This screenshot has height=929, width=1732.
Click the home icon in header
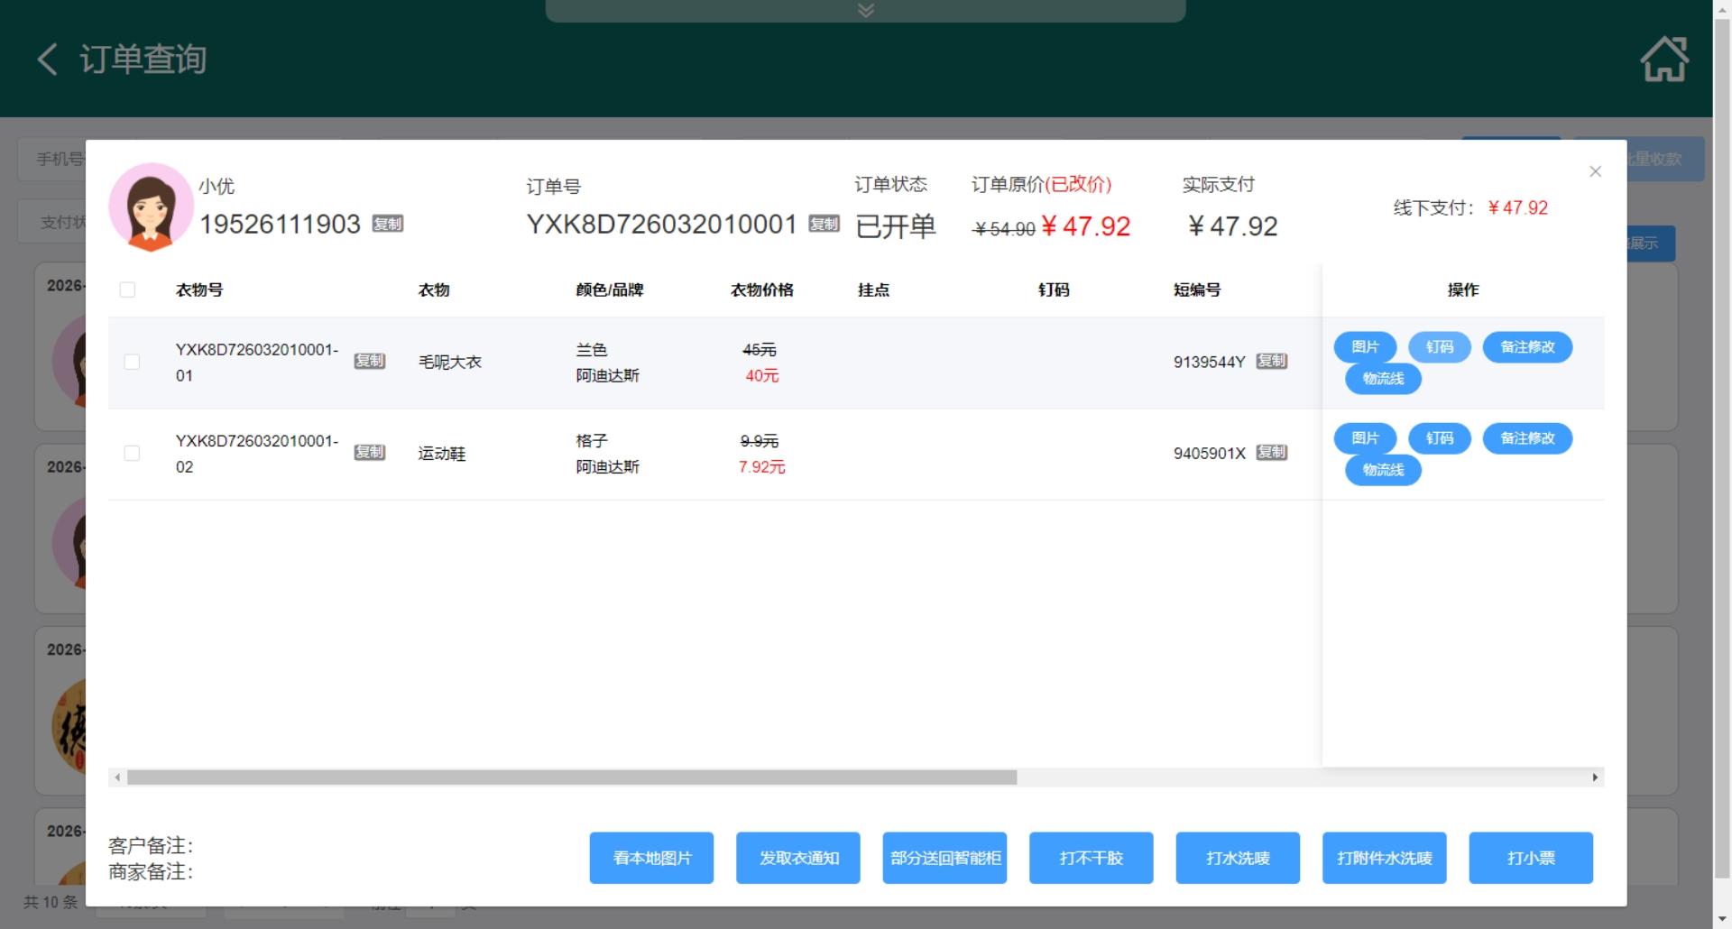tap(1663, 60)
